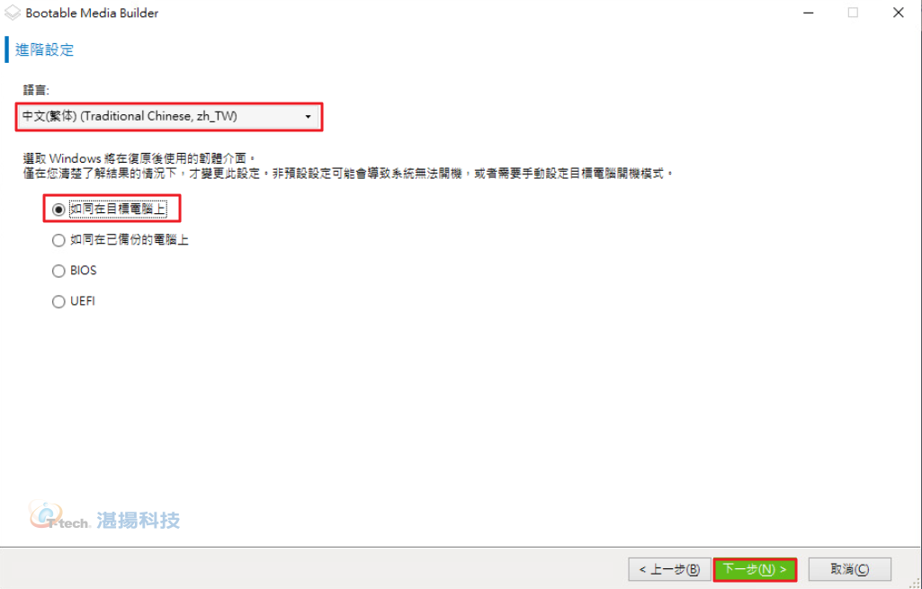Open the 語言 language combo box
922x589 pixels.
169,116
